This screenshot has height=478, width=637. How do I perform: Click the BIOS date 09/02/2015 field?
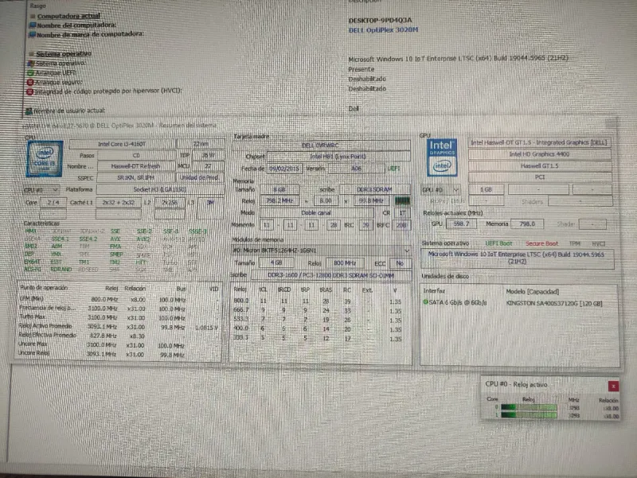point(284,168)
